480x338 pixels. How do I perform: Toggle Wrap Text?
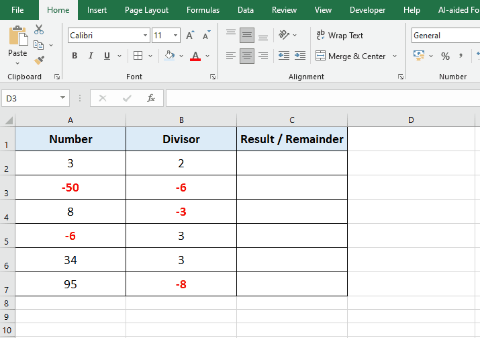340,35
